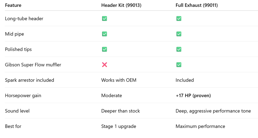Click Stage 1 upgrade cell

[x=118, y=126]
